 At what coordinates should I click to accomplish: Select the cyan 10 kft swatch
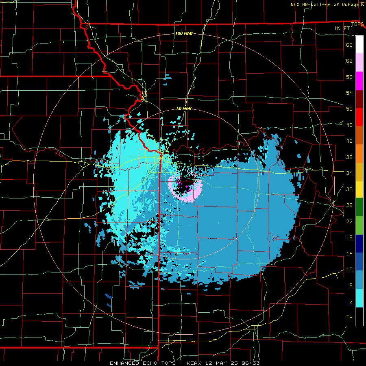[x=359, y=298]
